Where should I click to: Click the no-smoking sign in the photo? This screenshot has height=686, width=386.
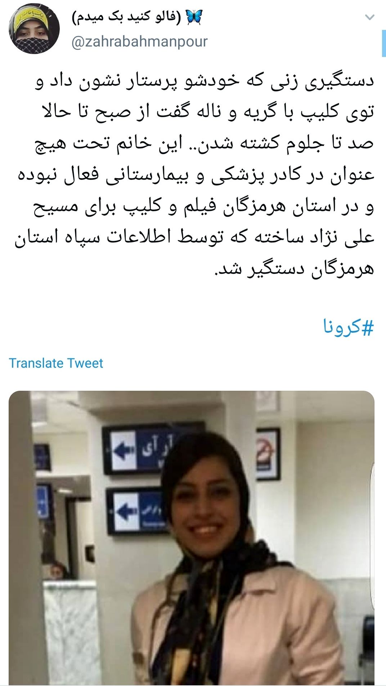[x=268, y=454]
